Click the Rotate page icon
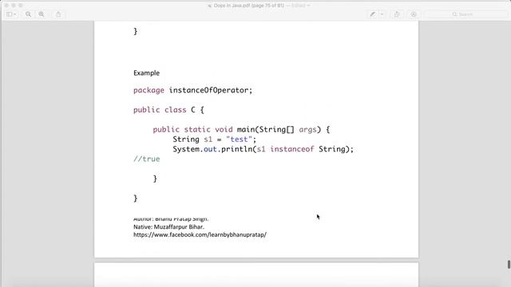 tap(397, 14)
